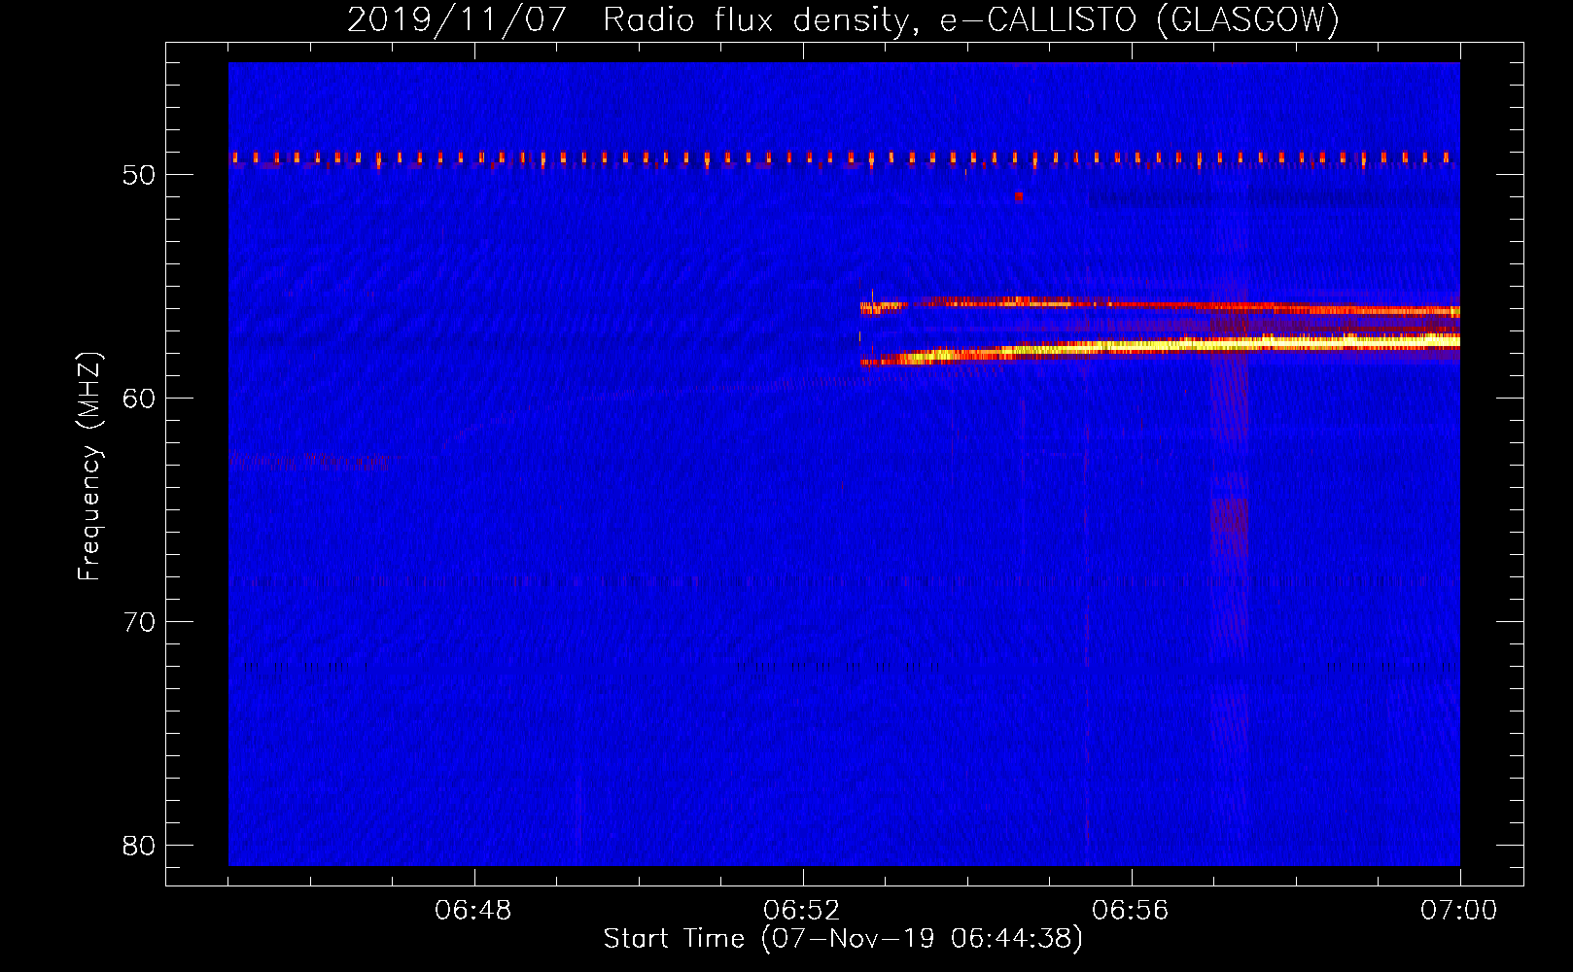The height and width of the screenshot is (972, 1573).
Task: Click the "Start Time (07-Nov-19 06:44:38)" axis label
Action: tap(843, 939)
